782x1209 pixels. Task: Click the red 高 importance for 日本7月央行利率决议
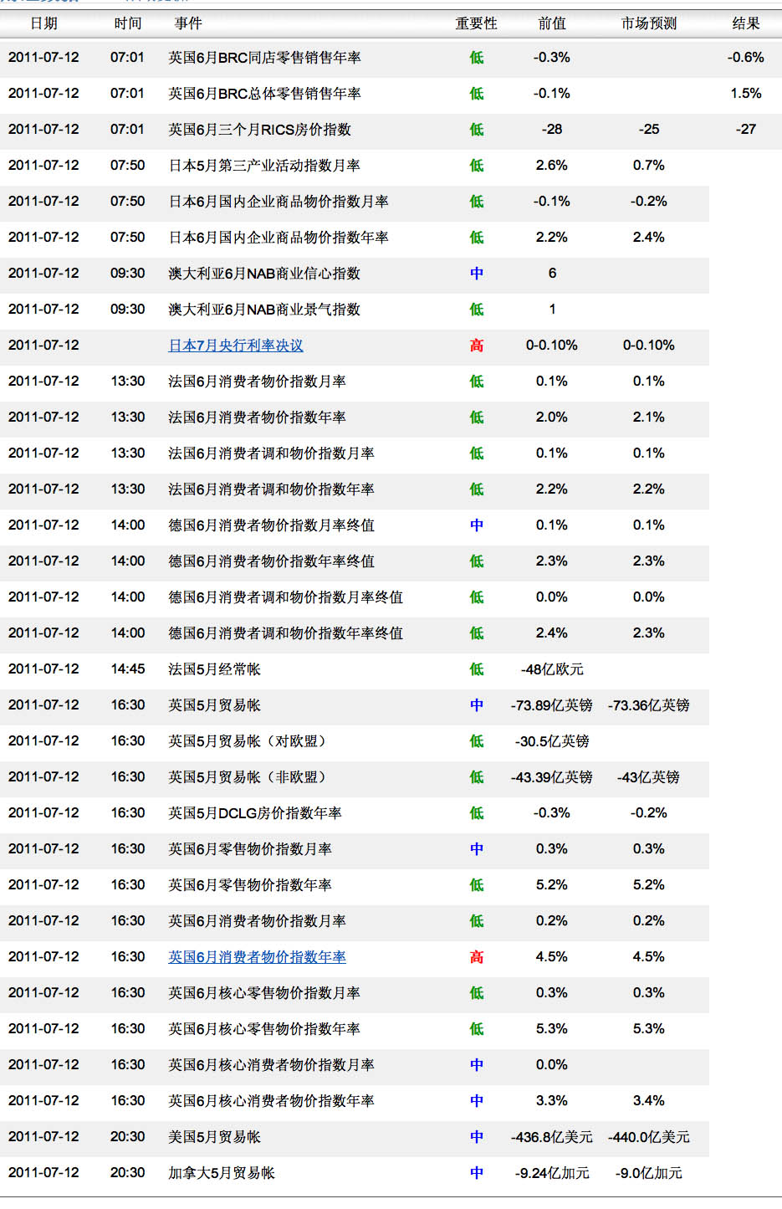pyautogui.click(x=477, y=346)
